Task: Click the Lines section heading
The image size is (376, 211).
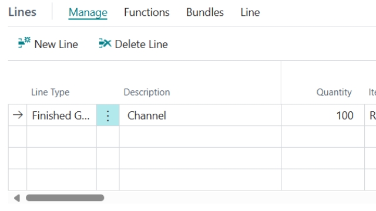Action: pos(22,12)
